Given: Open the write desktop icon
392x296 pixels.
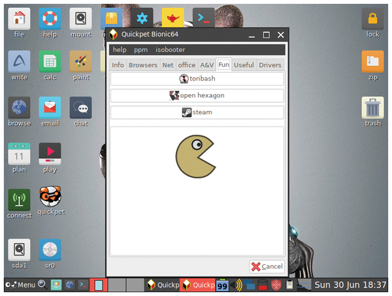Looking at the screenshot, I should pyautogui.click(x=19, y=61).
